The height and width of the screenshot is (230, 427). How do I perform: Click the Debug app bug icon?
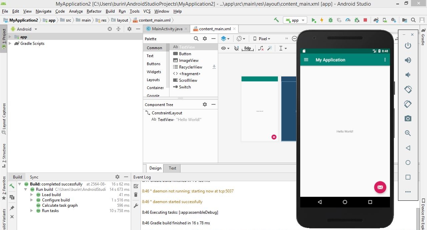(x=331, y=20)
